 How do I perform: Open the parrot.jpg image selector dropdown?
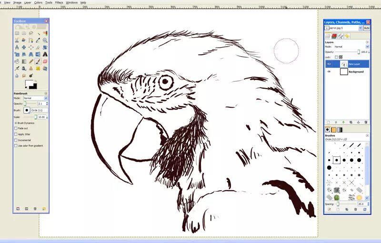point(343,28)
